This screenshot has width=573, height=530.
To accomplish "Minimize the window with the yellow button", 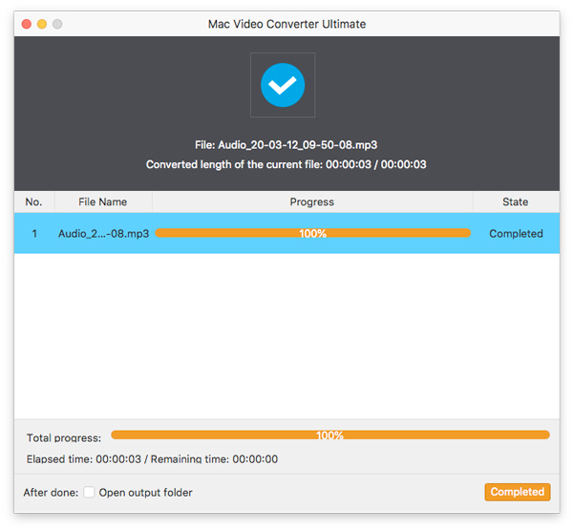I will coord(42,24).
